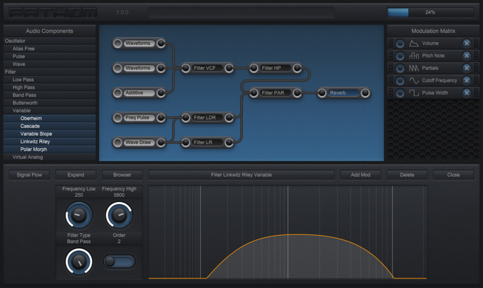Viewport: 483px width, 288px height.
Task: Toggle the Pulse Width modulation enable circle
Action: (400, 93)
